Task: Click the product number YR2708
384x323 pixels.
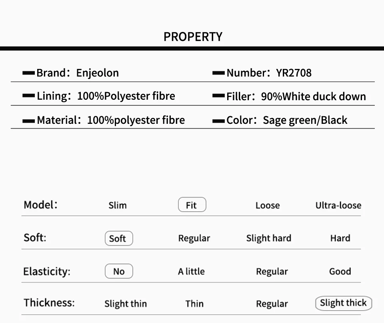Action: (x=294, y=73)
